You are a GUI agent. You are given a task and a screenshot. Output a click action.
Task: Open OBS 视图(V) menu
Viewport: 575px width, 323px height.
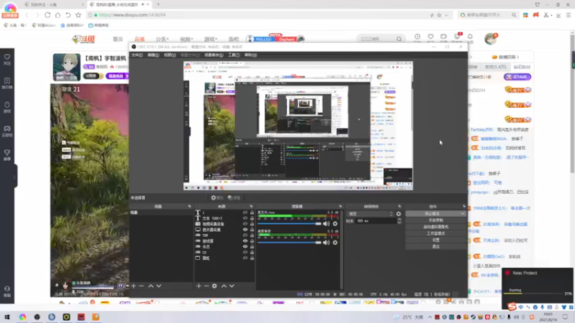(170, 55)
